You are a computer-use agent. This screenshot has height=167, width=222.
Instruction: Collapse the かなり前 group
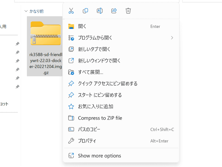pos(26,11)
